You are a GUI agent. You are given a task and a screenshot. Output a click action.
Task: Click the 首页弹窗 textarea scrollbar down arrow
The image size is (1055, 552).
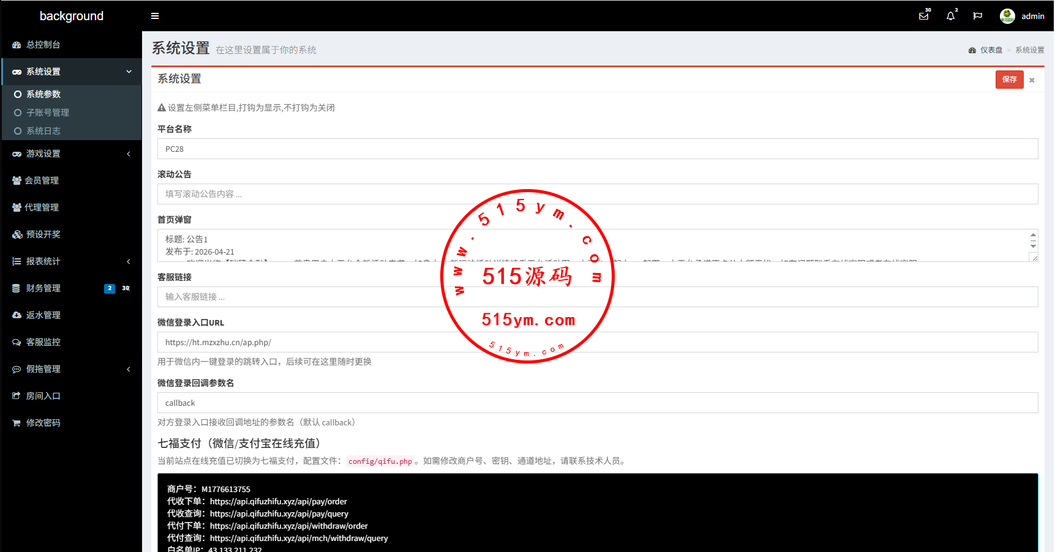tap(1033, 246)
